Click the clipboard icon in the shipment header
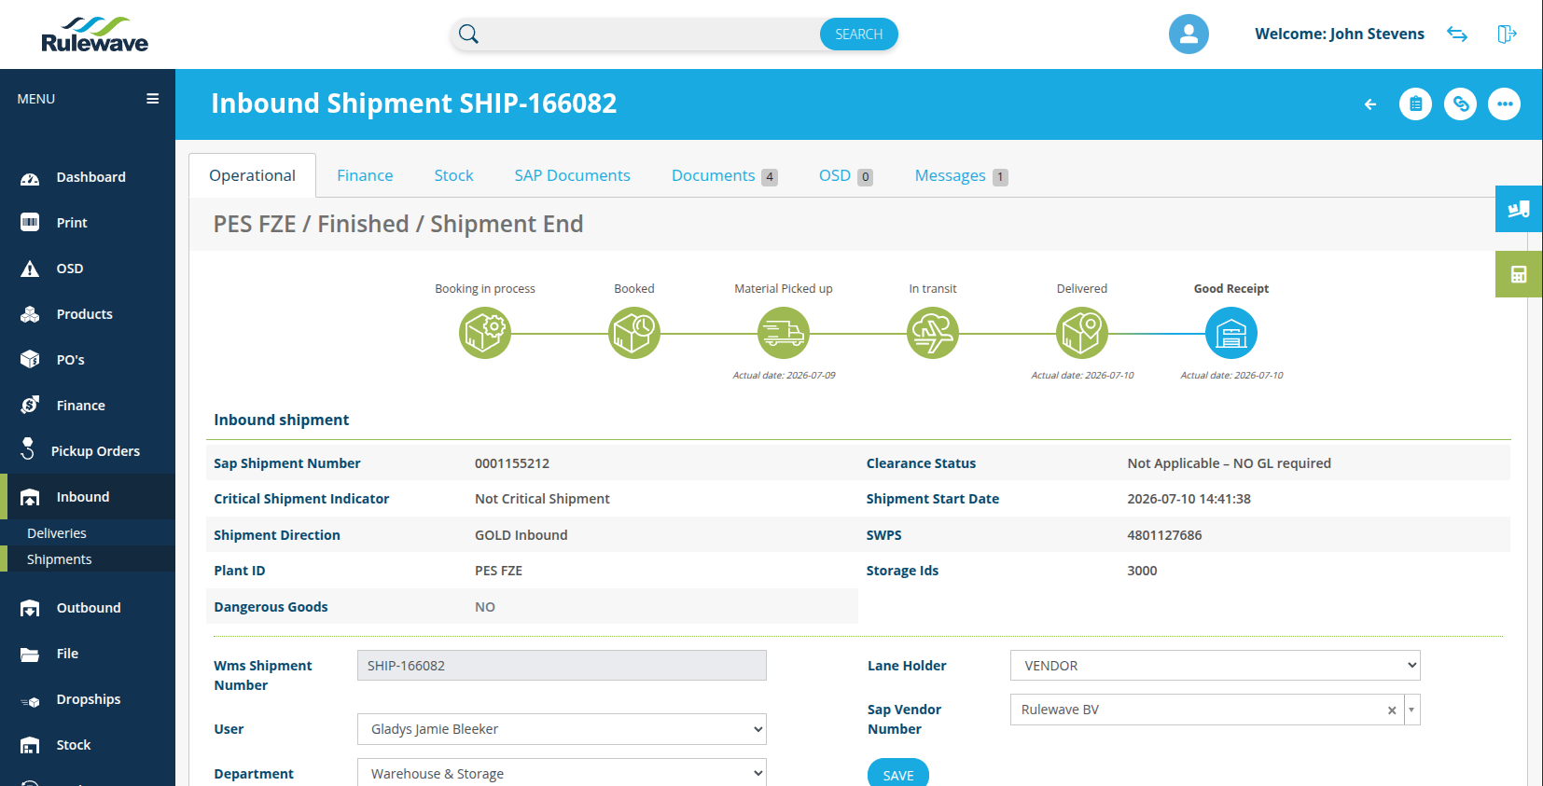This screenshot has width=1543, height=786. pos(1415,103)
